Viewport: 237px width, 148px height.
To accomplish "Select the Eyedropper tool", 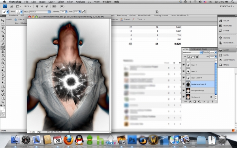I will pos(3,40).
